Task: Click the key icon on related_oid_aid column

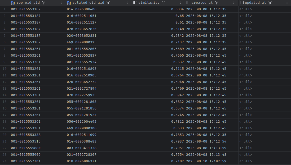Action: click(x=69, y=3)
